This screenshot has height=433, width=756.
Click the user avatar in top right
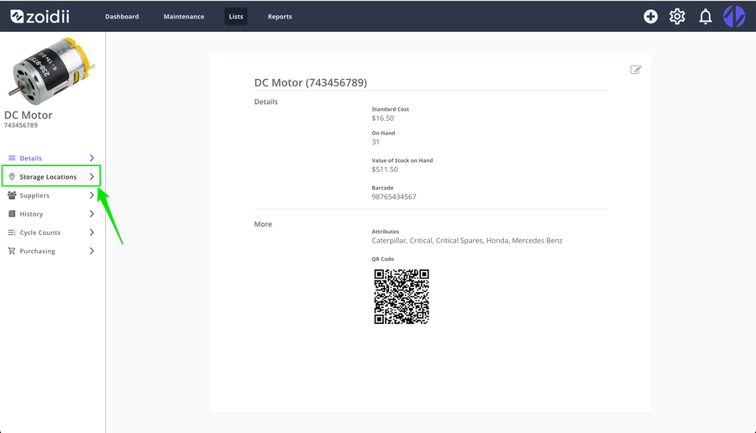click(734, 17)
